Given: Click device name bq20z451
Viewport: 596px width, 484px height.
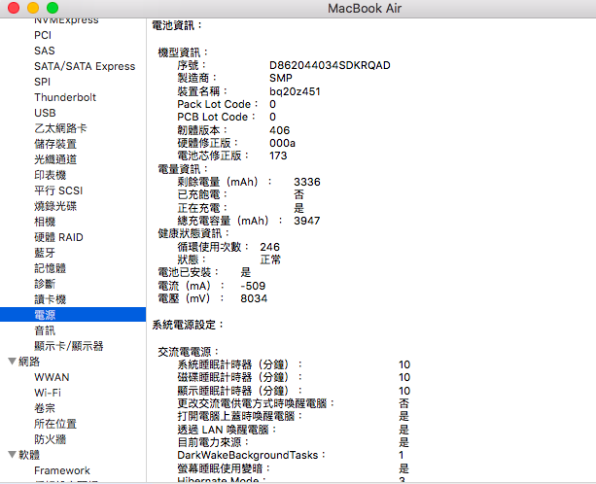Looking at the screenshot, I should [x=295, y=91].
